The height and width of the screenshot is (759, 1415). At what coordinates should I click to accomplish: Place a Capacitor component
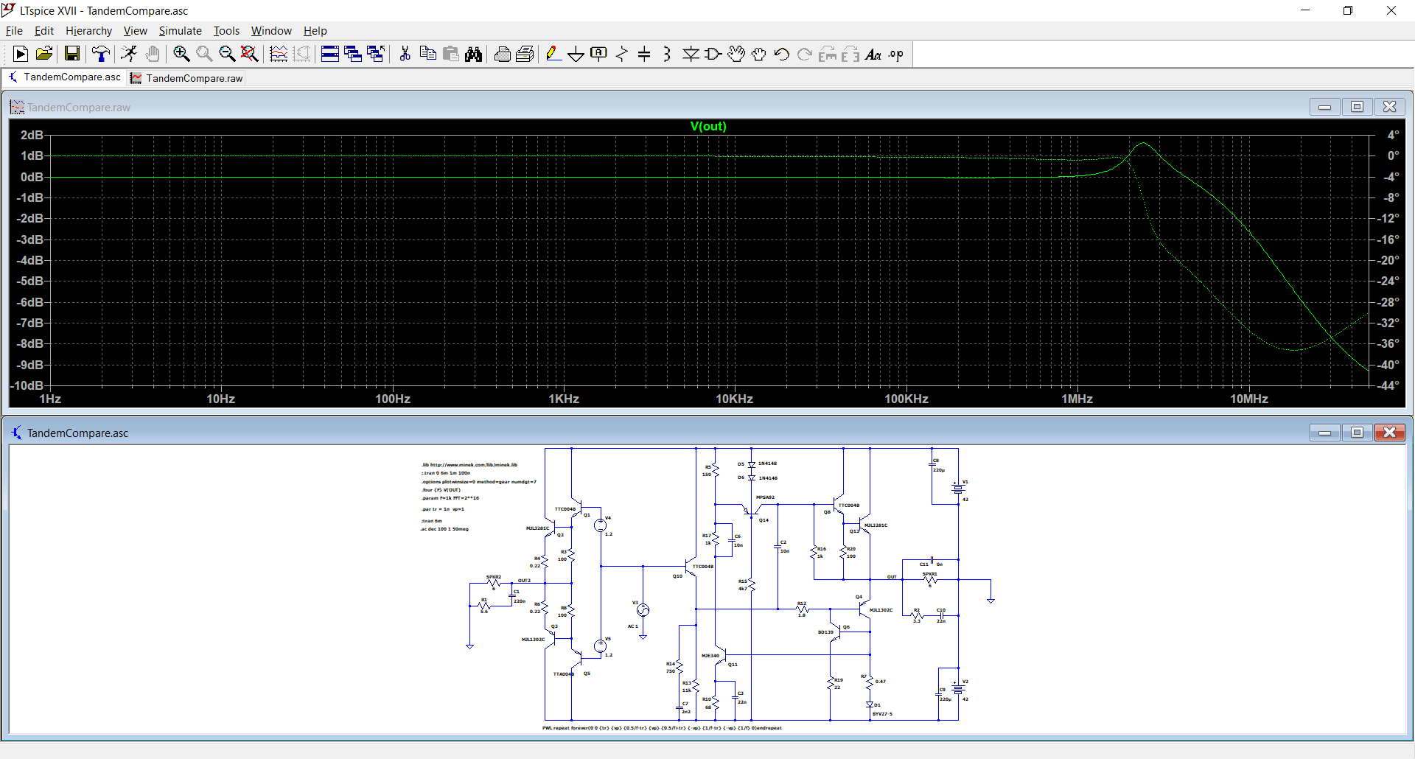pyautogui.click(x=644, y=54)
